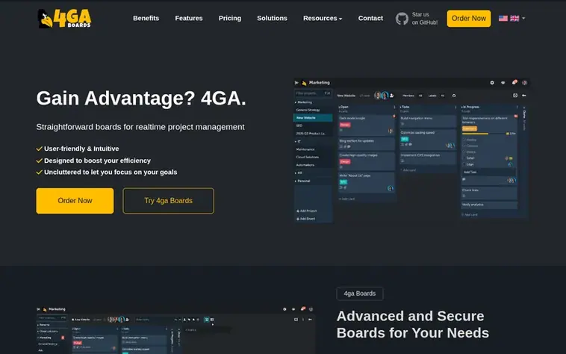The height and width of the screenshot is (354, 566).
Task: Follow the Star us on GitHub link
Action: point(424,19)
